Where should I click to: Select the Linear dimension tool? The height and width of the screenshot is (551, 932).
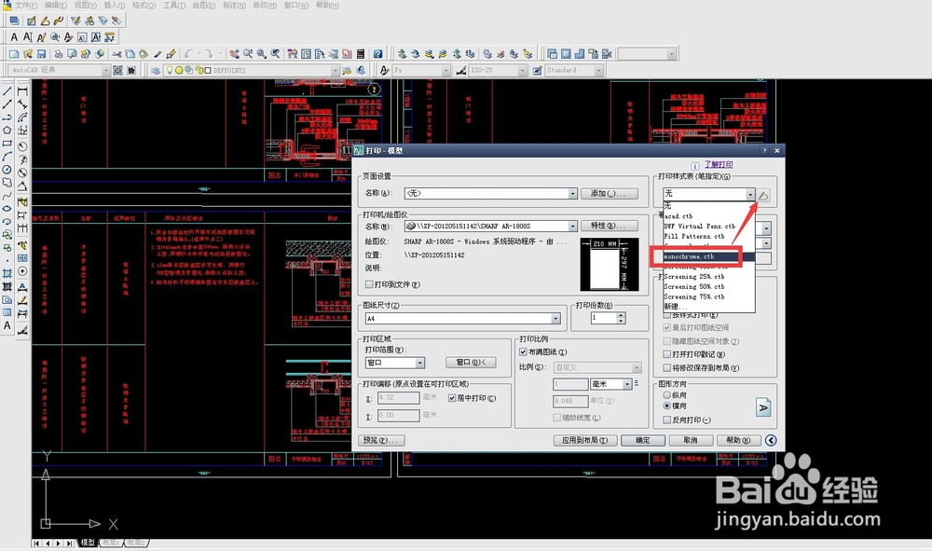tap(22, 91)
